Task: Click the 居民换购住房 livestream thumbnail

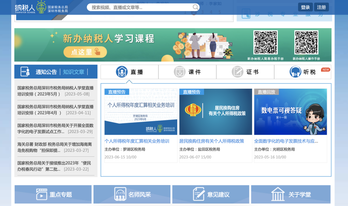Action: click(216, 112)
